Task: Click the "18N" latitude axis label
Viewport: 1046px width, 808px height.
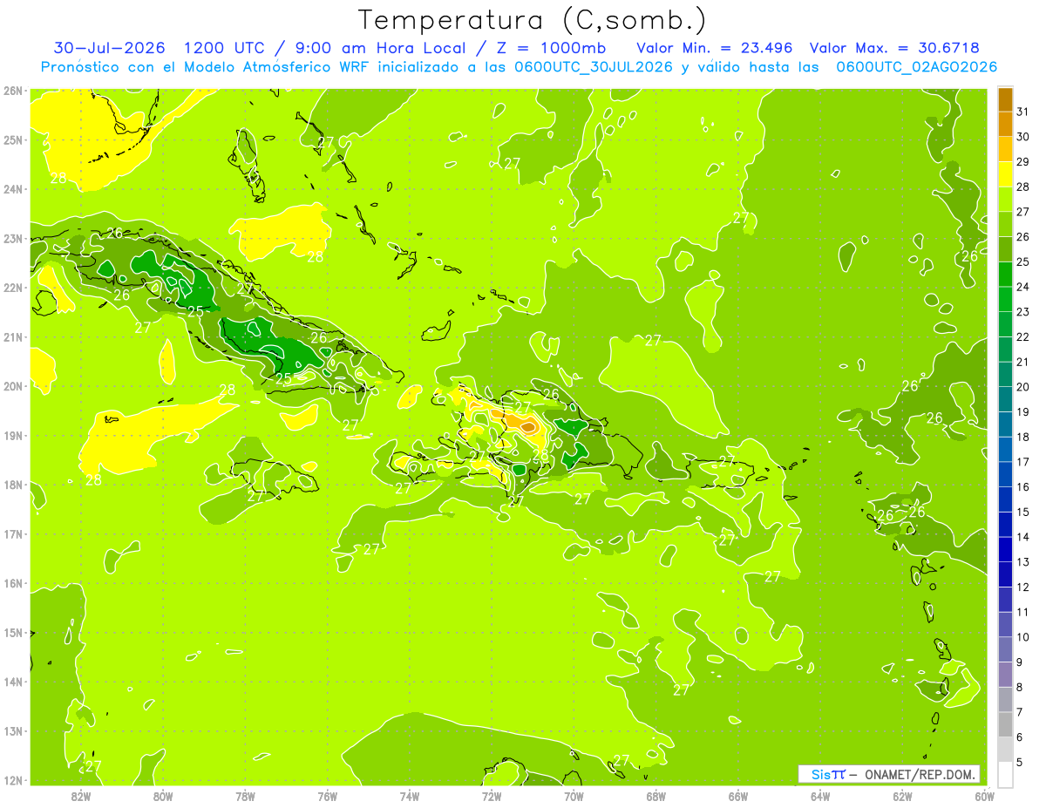Action: (13, 485)
